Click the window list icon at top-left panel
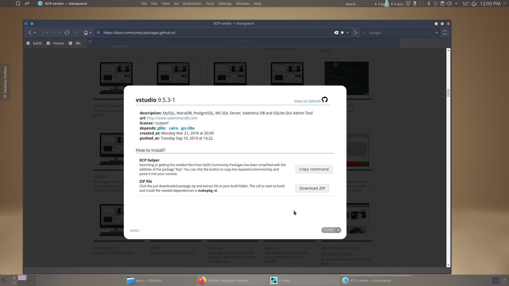The height and width of the screenshot is (286, 509). point(18,4)
